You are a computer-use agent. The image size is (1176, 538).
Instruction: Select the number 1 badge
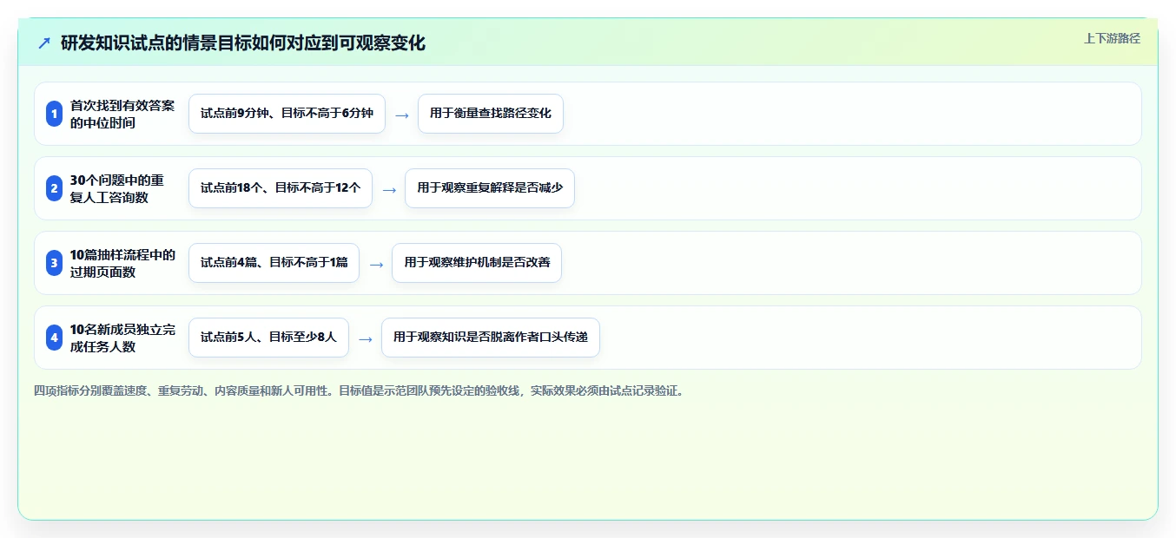(x=54, y=114)
